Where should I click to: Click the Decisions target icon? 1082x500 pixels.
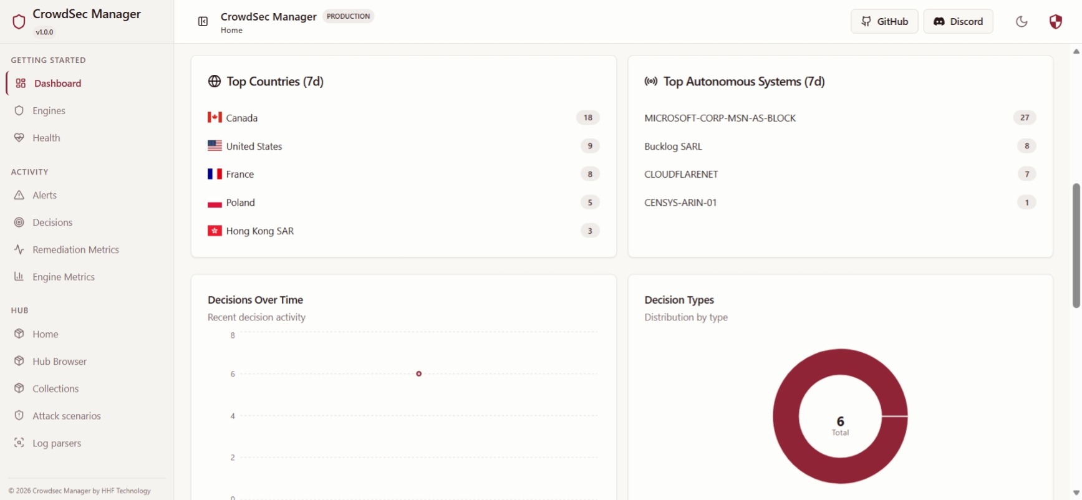pos(19,223)
